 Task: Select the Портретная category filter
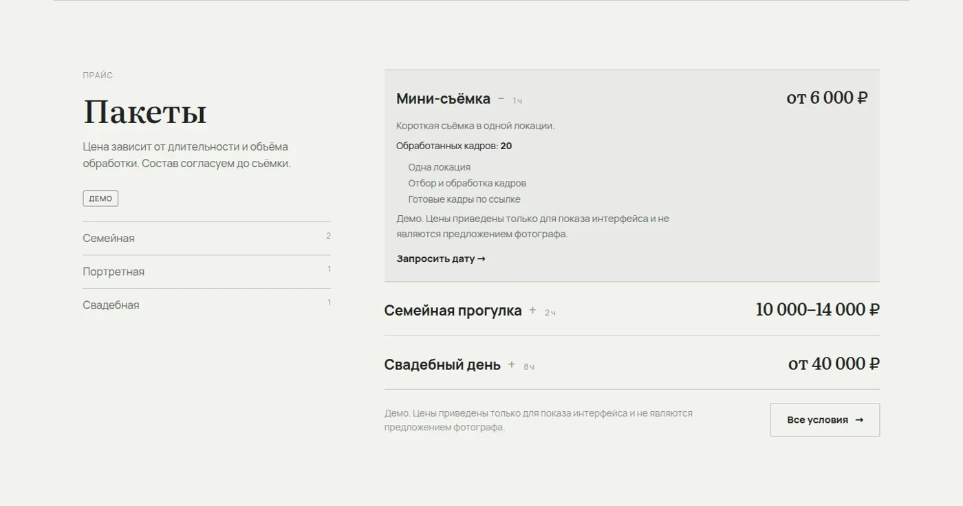click(206, 272)
